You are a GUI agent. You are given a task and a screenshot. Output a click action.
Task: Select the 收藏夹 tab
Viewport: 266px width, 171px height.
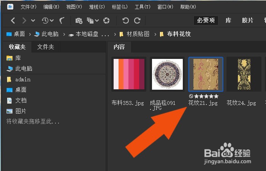(17, 47)
